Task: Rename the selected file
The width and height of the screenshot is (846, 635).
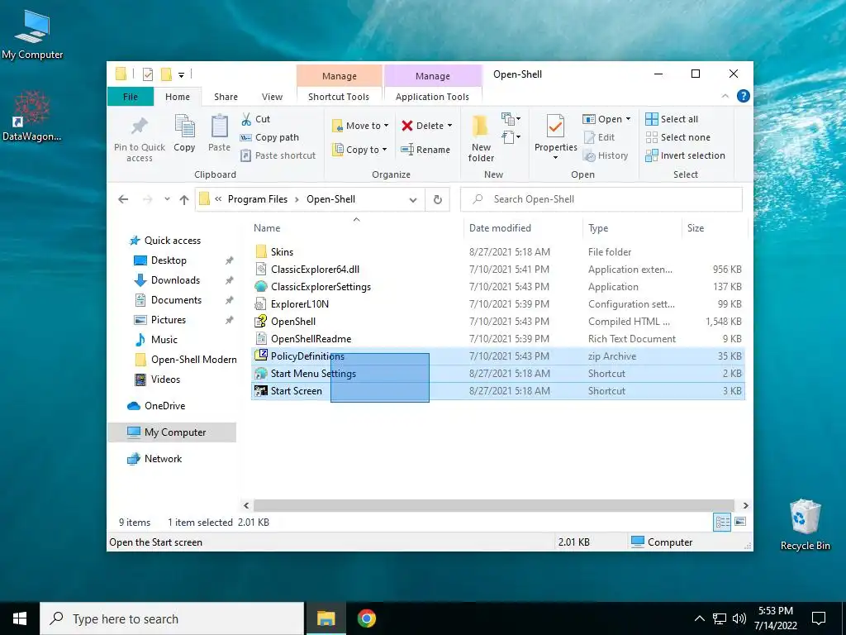Action: pyautogui.click(x=425, y=150)
